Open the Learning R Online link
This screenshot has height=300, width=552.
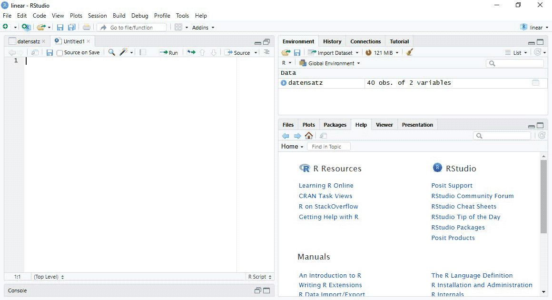326,186
